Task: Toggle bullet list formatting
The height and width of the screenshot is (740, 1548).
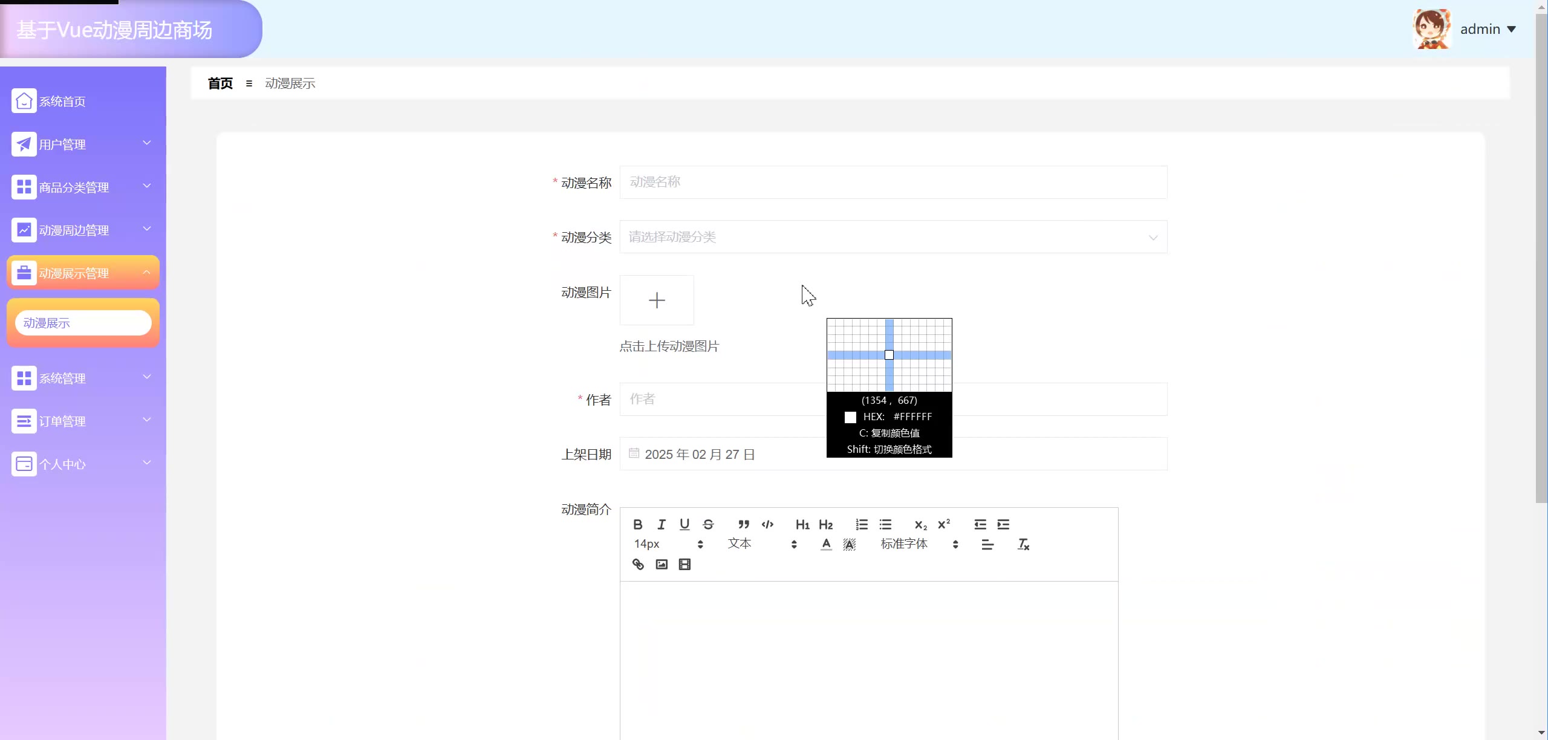Action: click(x=885, y=524)
